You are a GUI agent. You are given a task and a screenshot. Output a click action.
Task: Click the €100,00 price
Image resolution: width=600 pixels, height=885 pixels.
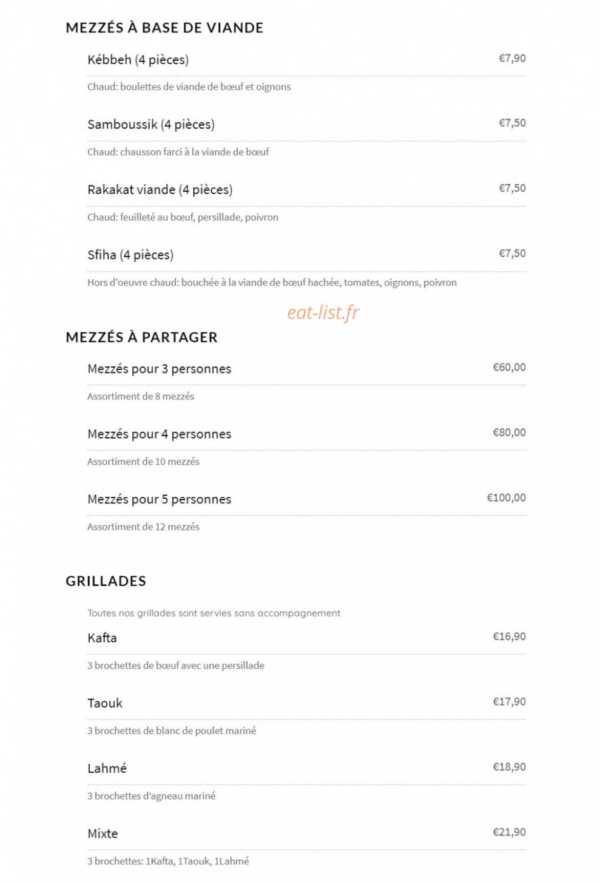point(506,497)
